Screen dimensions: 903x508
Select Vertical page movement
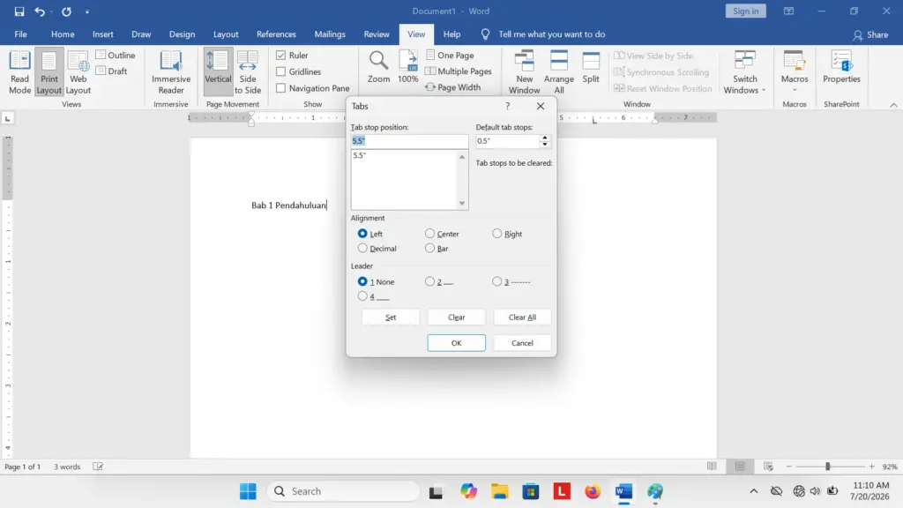tap(218, 72)
